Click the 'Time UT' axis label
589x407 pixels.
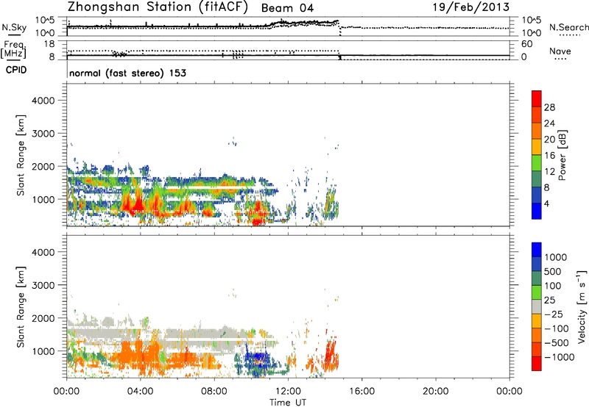288,403
